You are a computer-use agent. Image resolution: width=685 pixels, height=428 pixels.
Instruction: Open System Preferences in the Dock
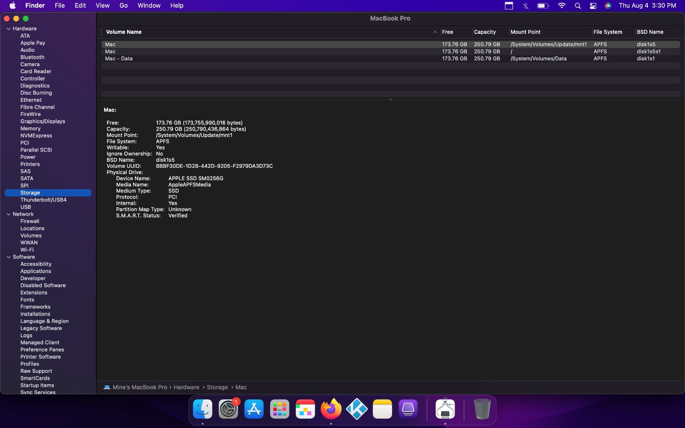point(228,409)
